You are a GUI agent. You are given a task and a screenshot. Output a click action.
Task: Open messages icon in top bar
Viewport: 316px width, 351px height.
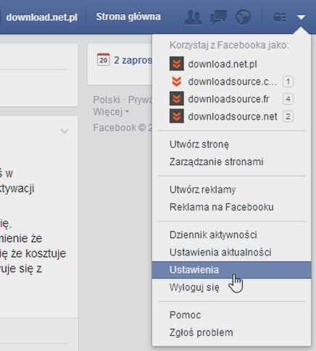(x=218, y=17)
